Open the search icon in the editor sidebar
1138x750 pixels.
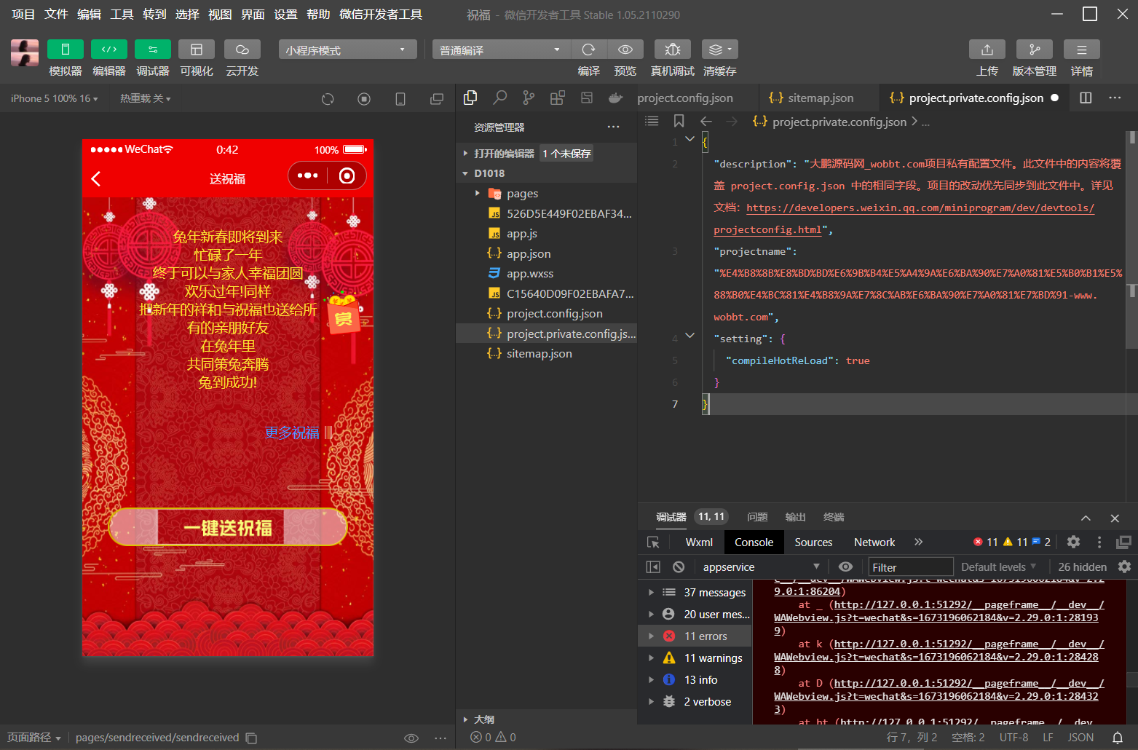pos(500,98)
